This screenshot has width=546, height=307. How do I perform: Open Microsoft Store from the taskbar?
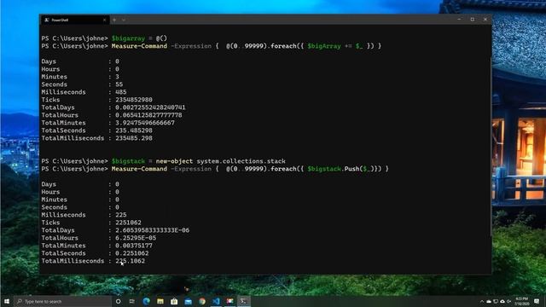pos(174,301)
